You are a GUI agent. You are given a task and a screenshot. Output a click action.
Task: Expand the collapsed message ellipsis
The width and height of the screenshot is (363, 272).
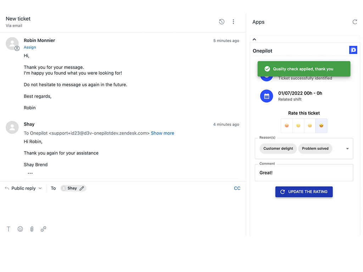click(x=30, y=173)
